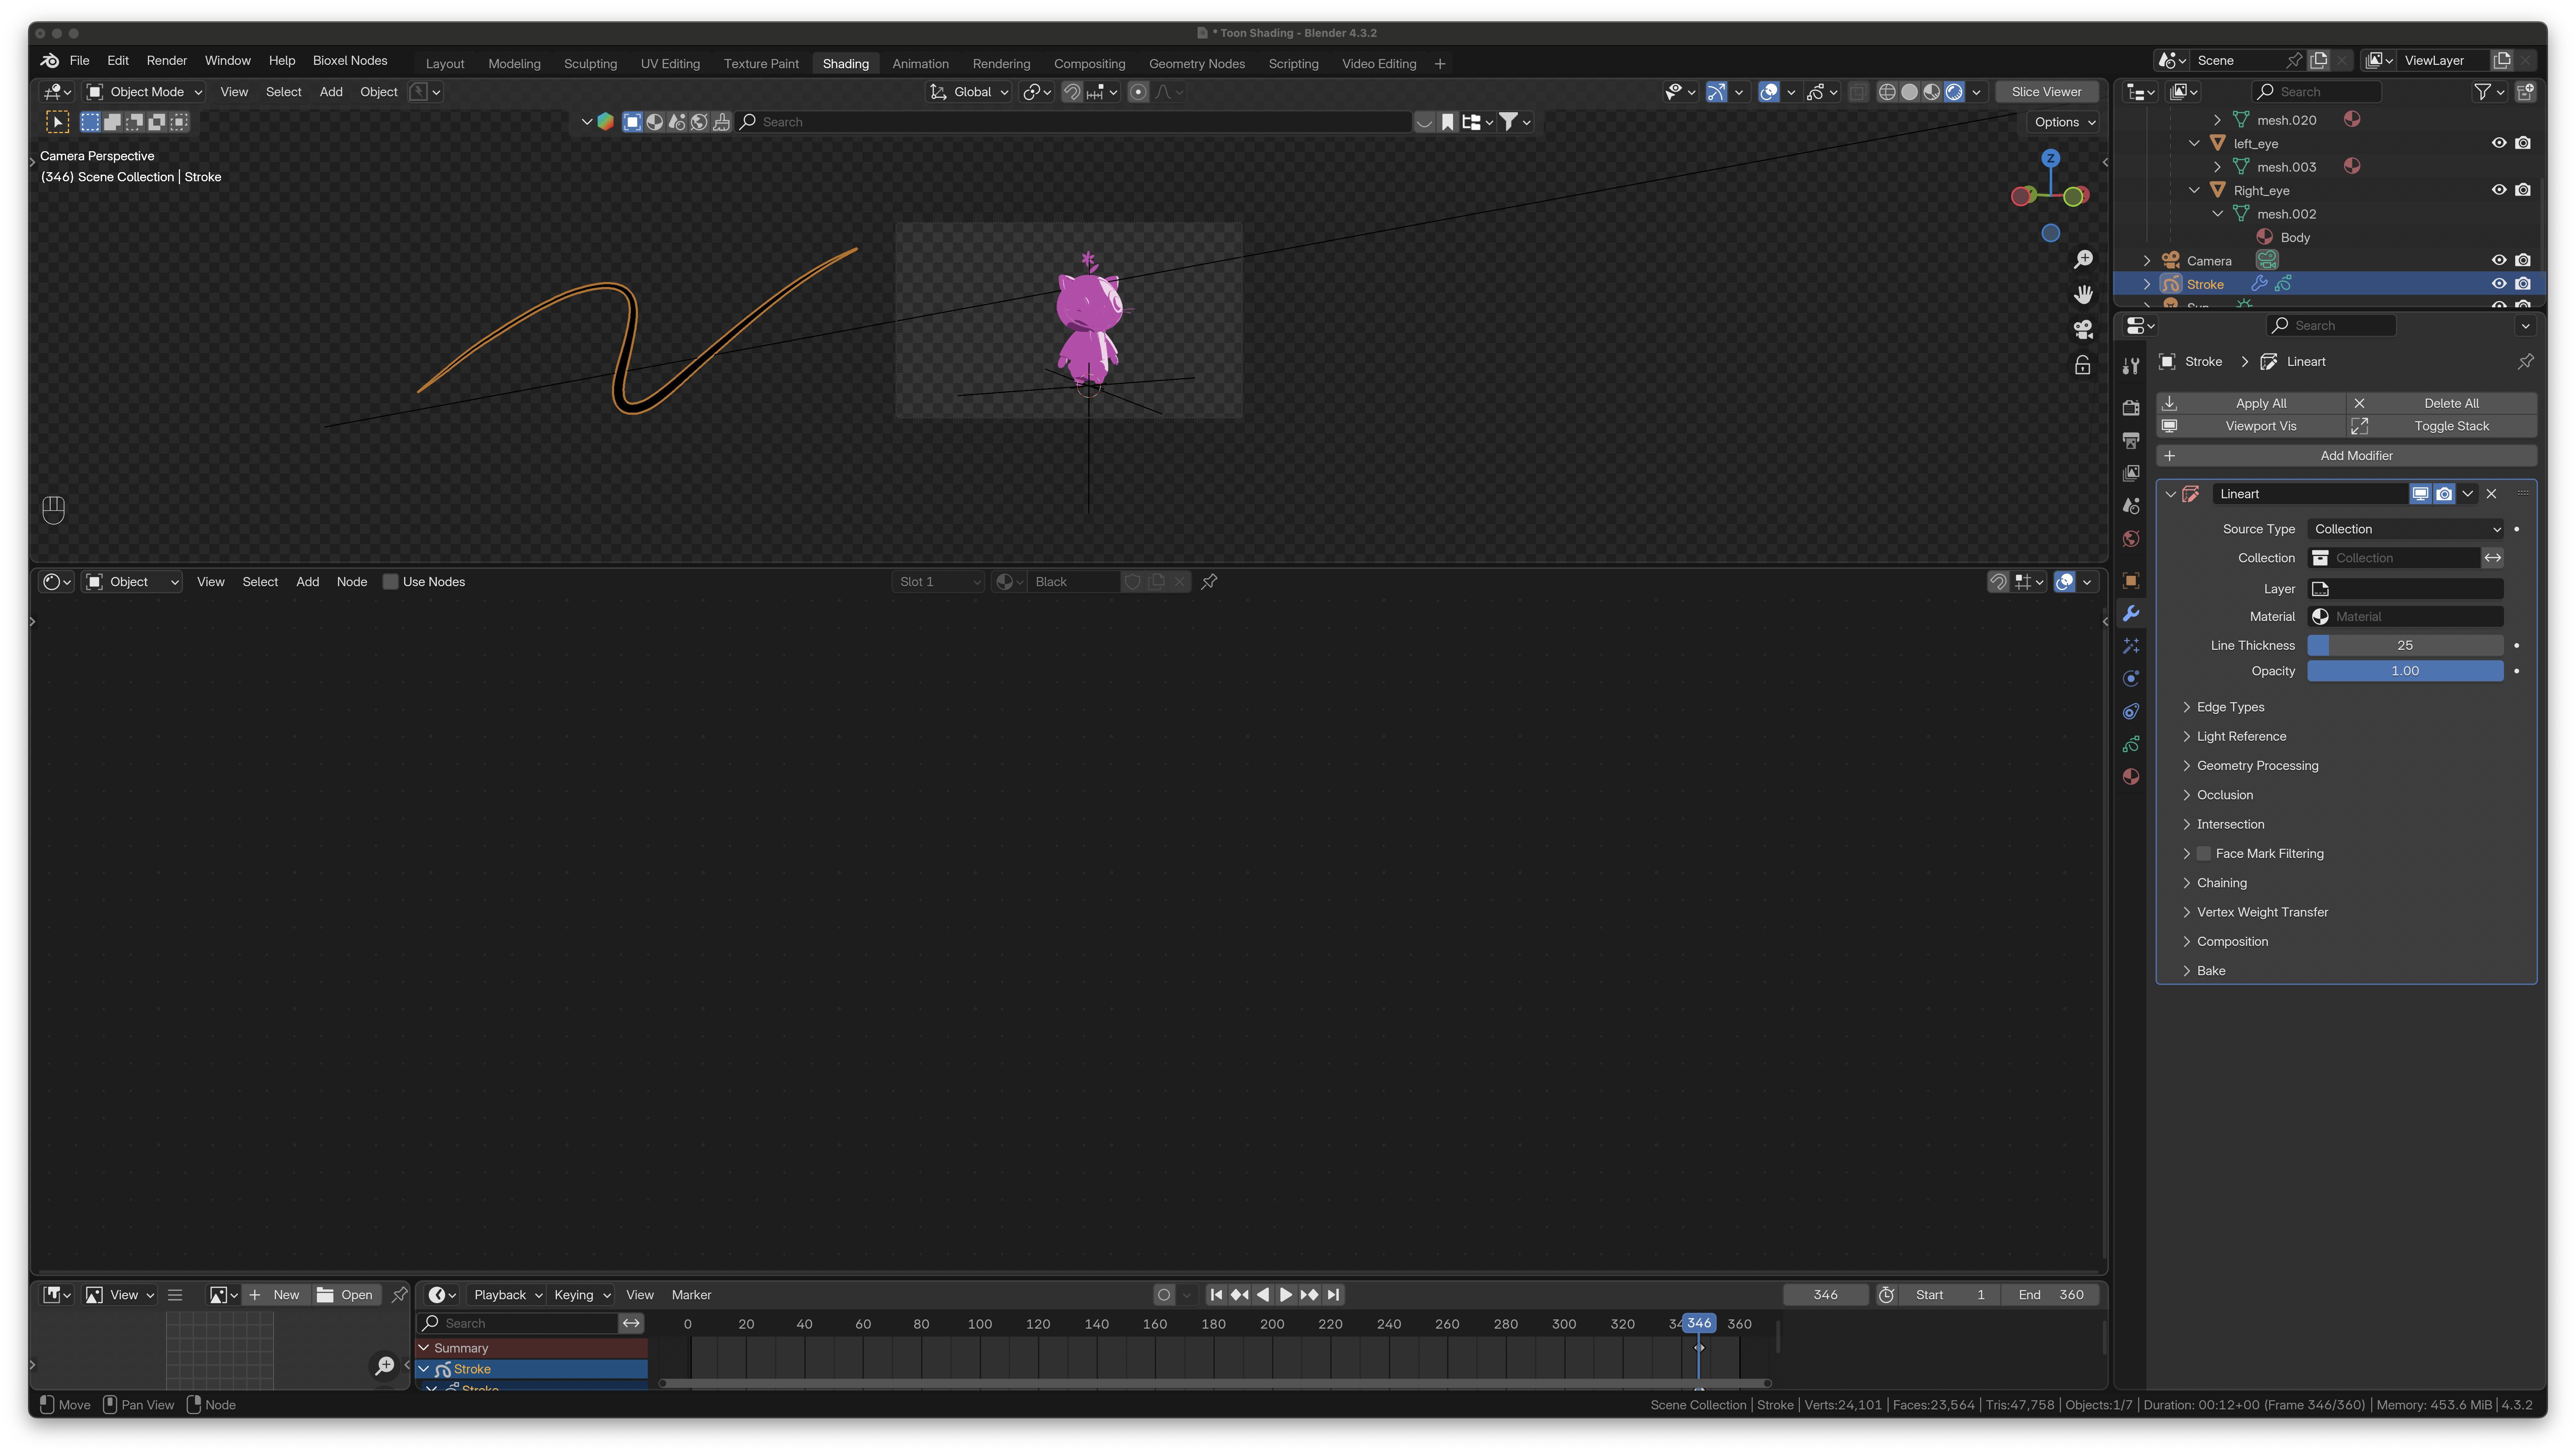Play the animation in reverse
The image size is (2576, 1453).
click(1263, 1295)
